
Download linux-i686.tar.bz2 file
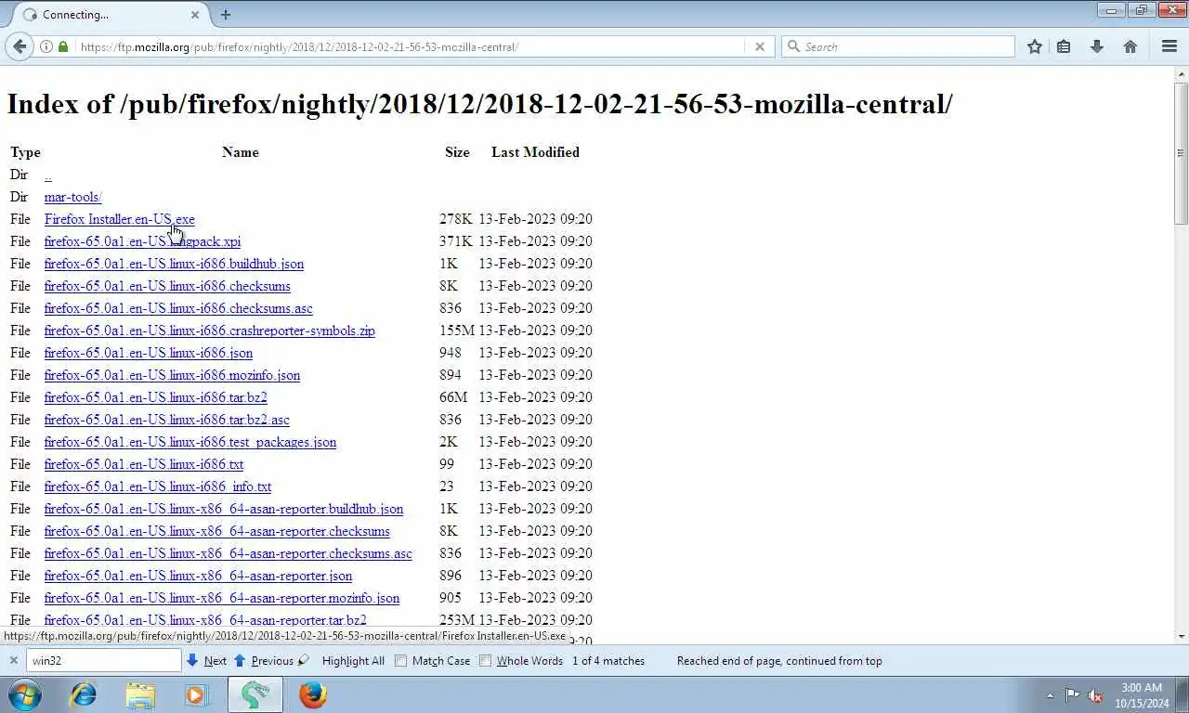155,397
